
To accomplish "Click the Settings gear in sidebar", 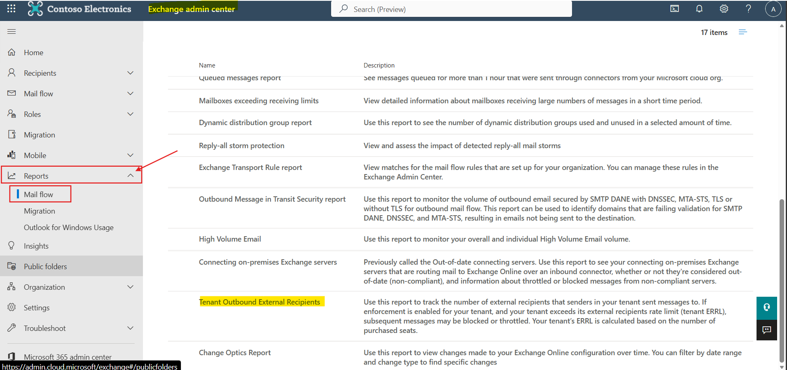I will tap(12, 307).
